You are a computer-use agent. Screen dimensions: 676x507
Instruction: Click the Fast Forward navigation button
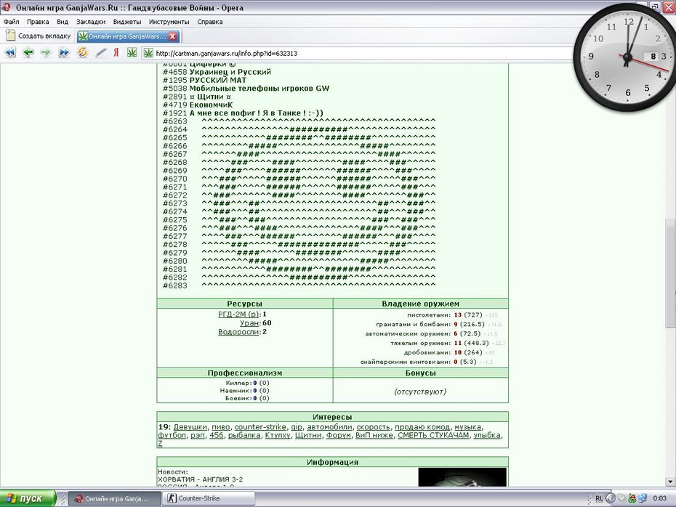pos(64,53)
